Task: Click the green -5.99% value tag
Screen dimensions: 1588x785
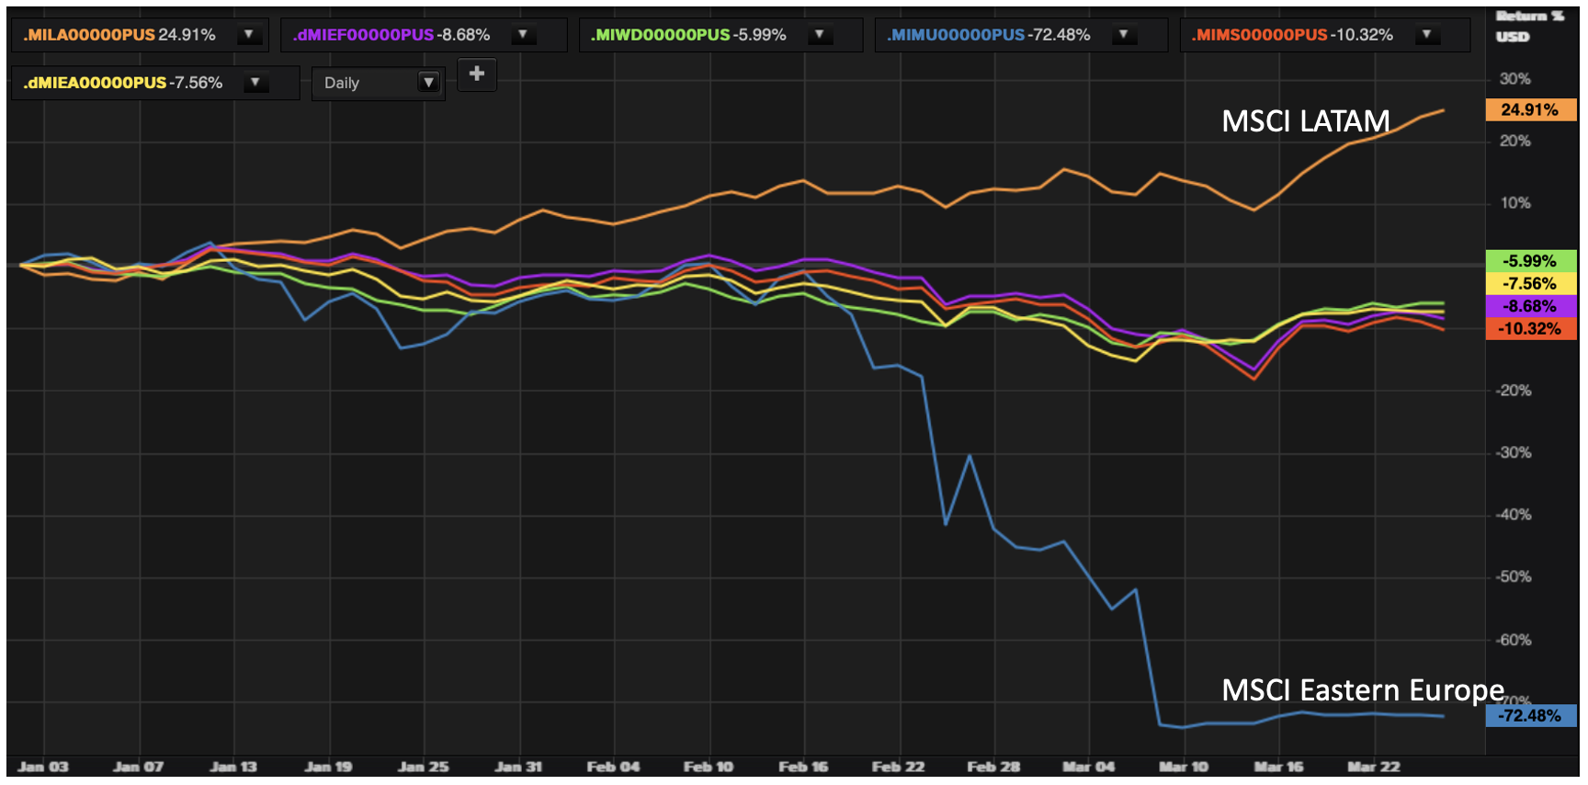Action: 1531,261
